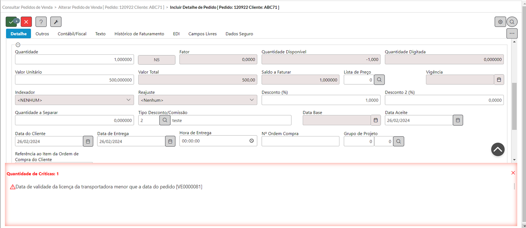Click the Lista de Preço number field

(359, 79)
